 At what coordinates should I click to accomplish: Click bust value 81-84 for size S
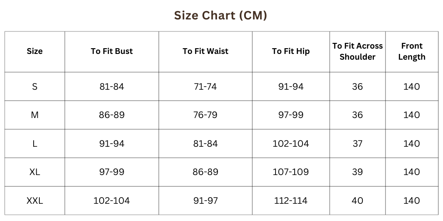tap(112, 87)
